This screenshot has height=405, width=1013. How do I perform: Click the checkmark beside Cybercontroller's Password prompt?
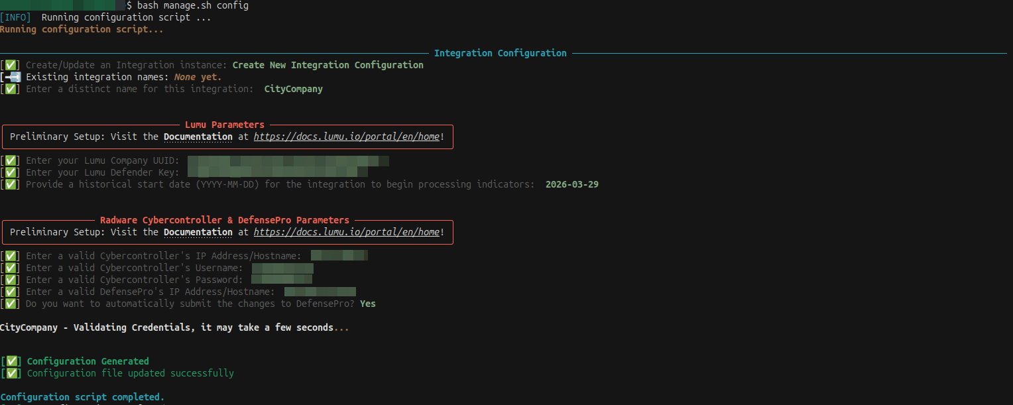tap(11, 280)
